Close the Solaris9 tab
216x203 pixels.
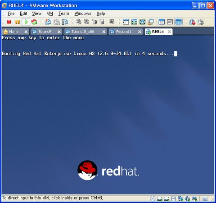point(59,32)
